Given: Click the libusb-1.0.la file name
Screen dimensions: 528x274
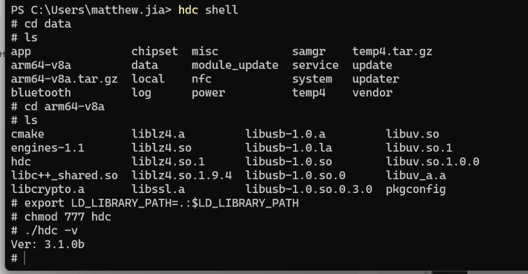Looking at the screenshot, I should pyautogui.click(x=288, y=148).
